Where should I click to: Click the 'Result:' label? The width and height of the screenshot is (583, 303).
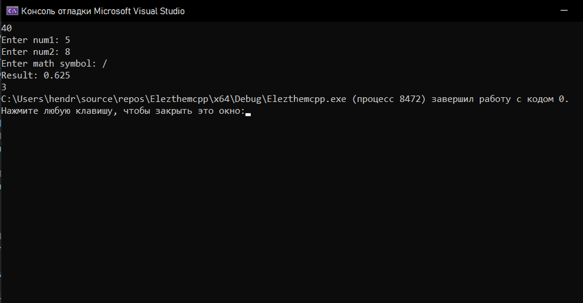tap(20, 76)
